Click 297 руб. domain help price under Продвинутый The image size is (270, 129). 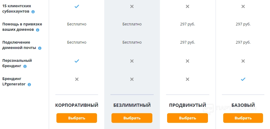pos(188,24)
